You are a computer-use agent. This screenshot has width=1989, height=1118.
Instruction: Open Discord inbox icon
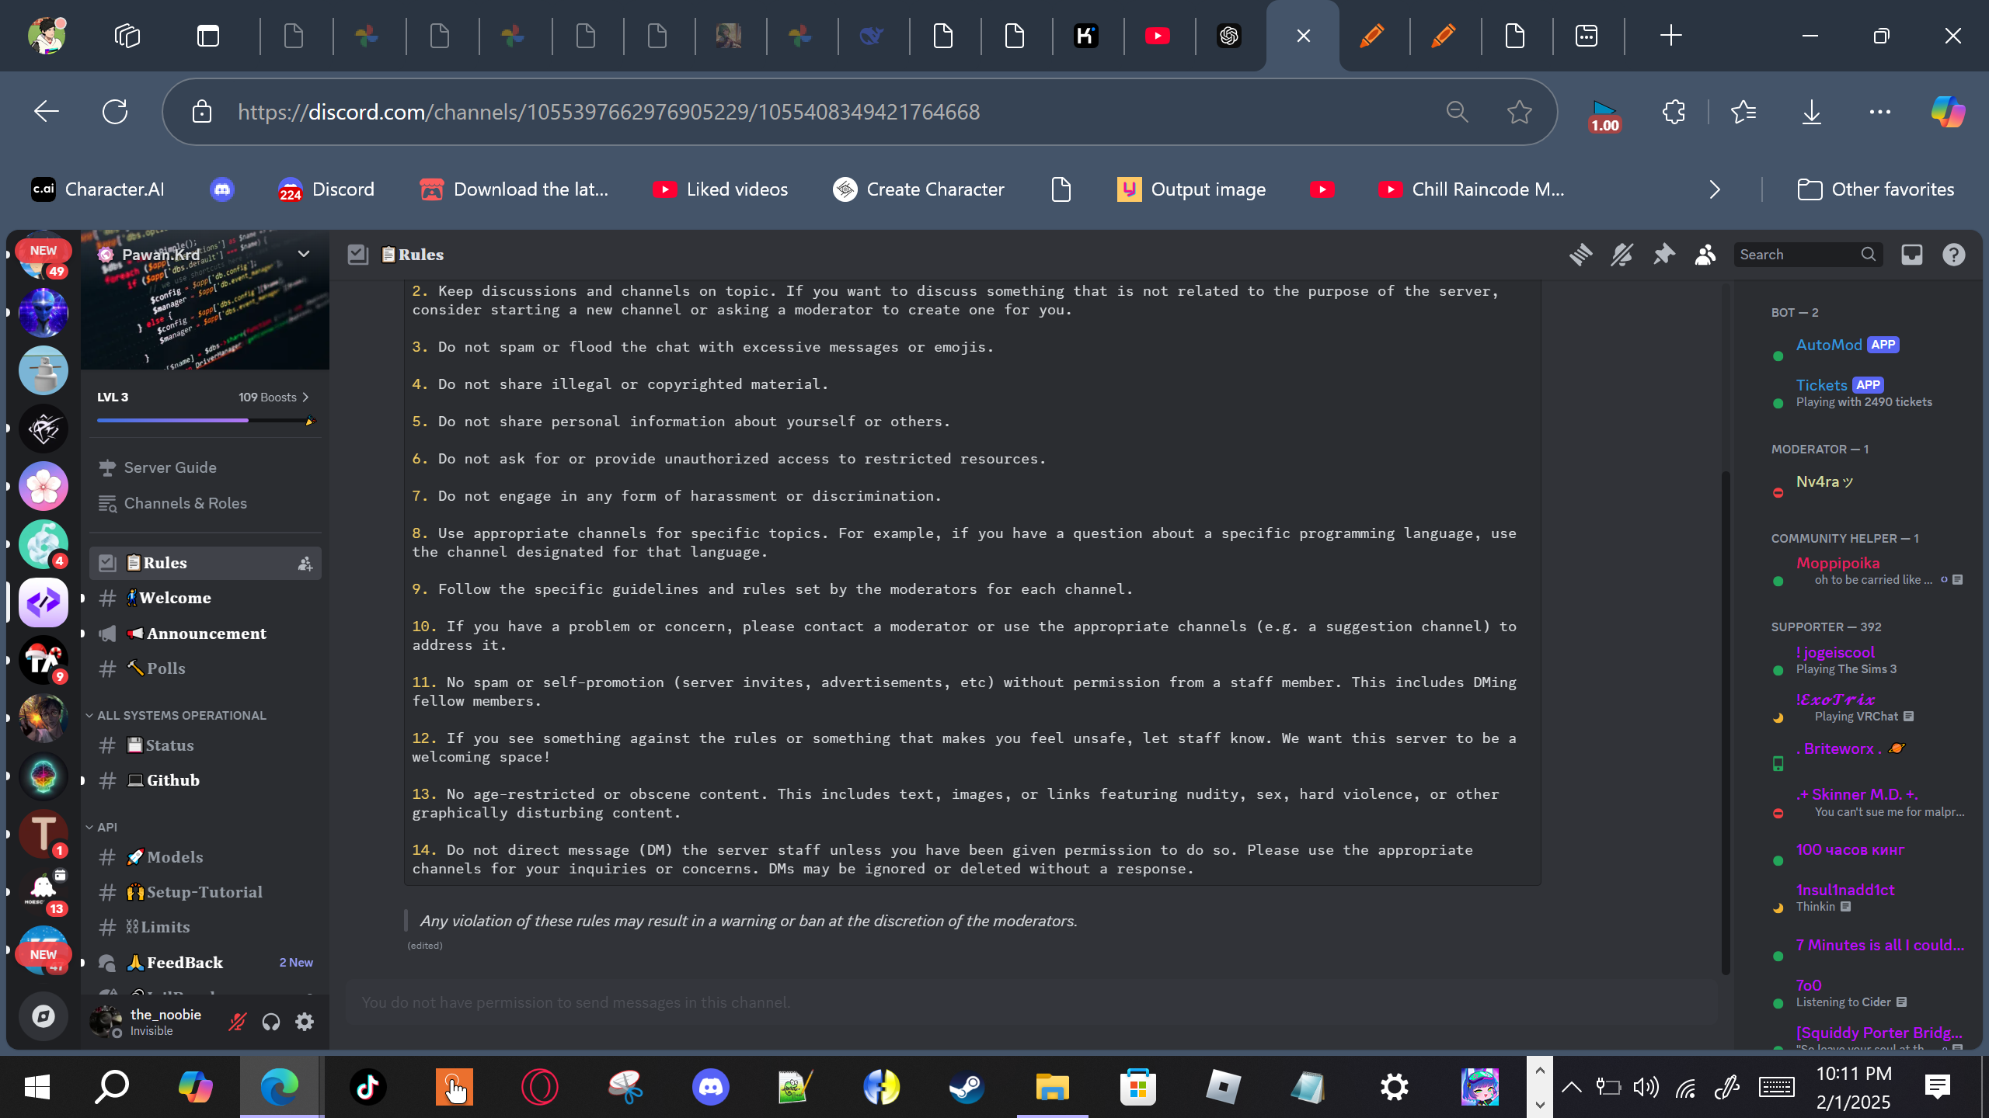pos(1911,255)
